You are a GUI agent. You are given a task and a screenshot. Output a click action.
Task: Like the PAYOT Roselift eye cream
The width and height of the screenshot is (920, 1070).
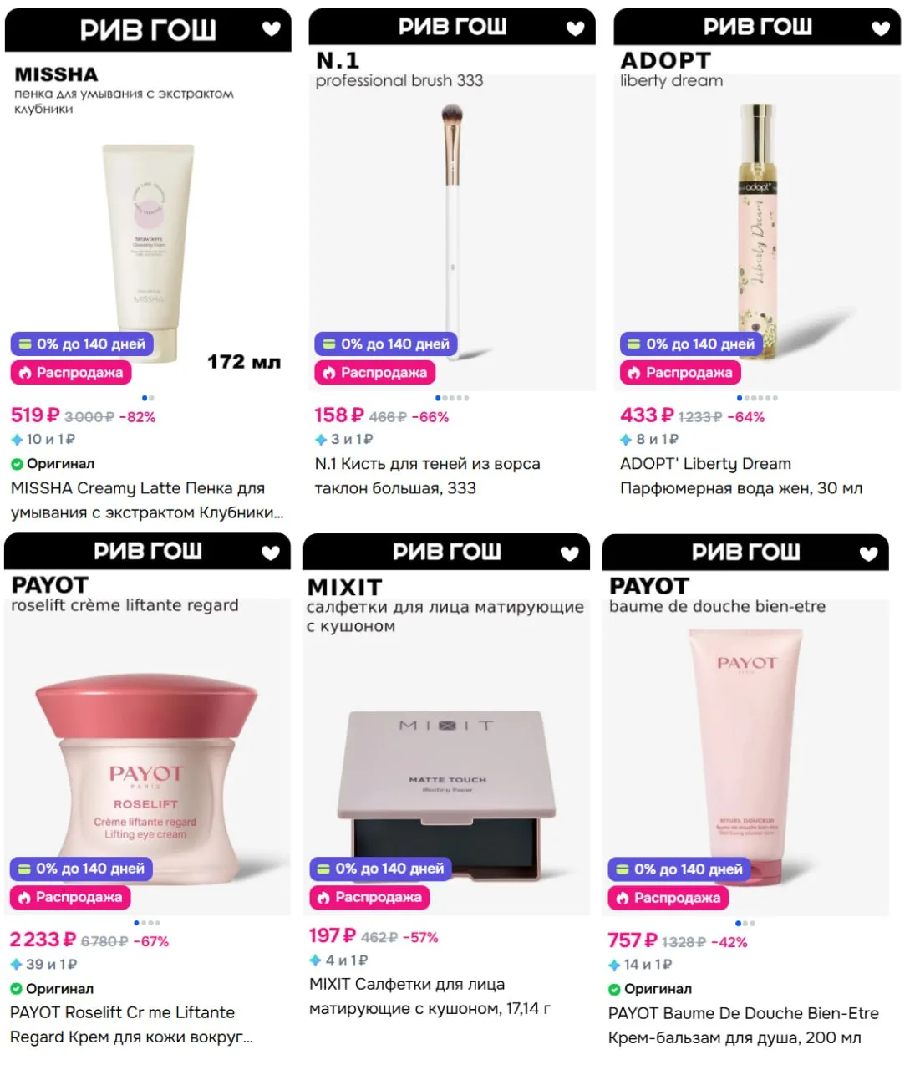pyautogui.click(x=271, y=553)
